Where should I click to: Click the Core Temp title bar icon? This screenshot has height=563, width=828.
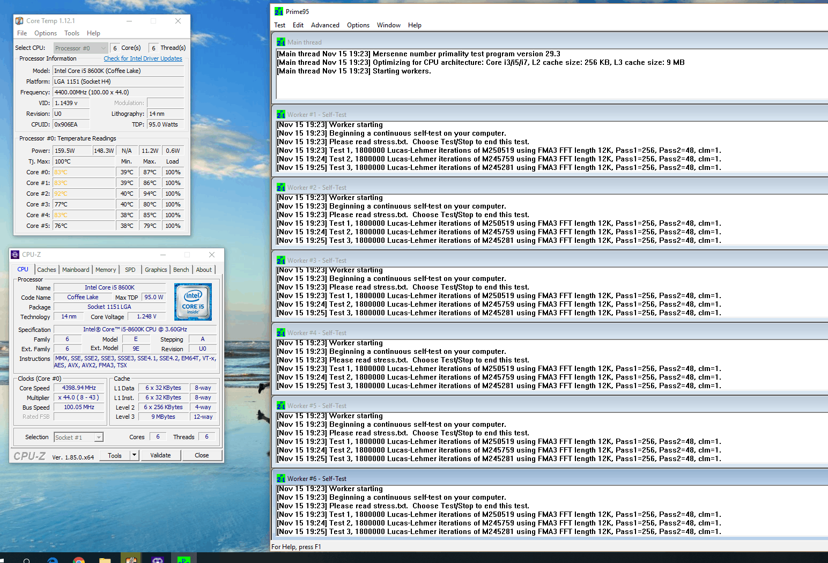tap(19, 21)
